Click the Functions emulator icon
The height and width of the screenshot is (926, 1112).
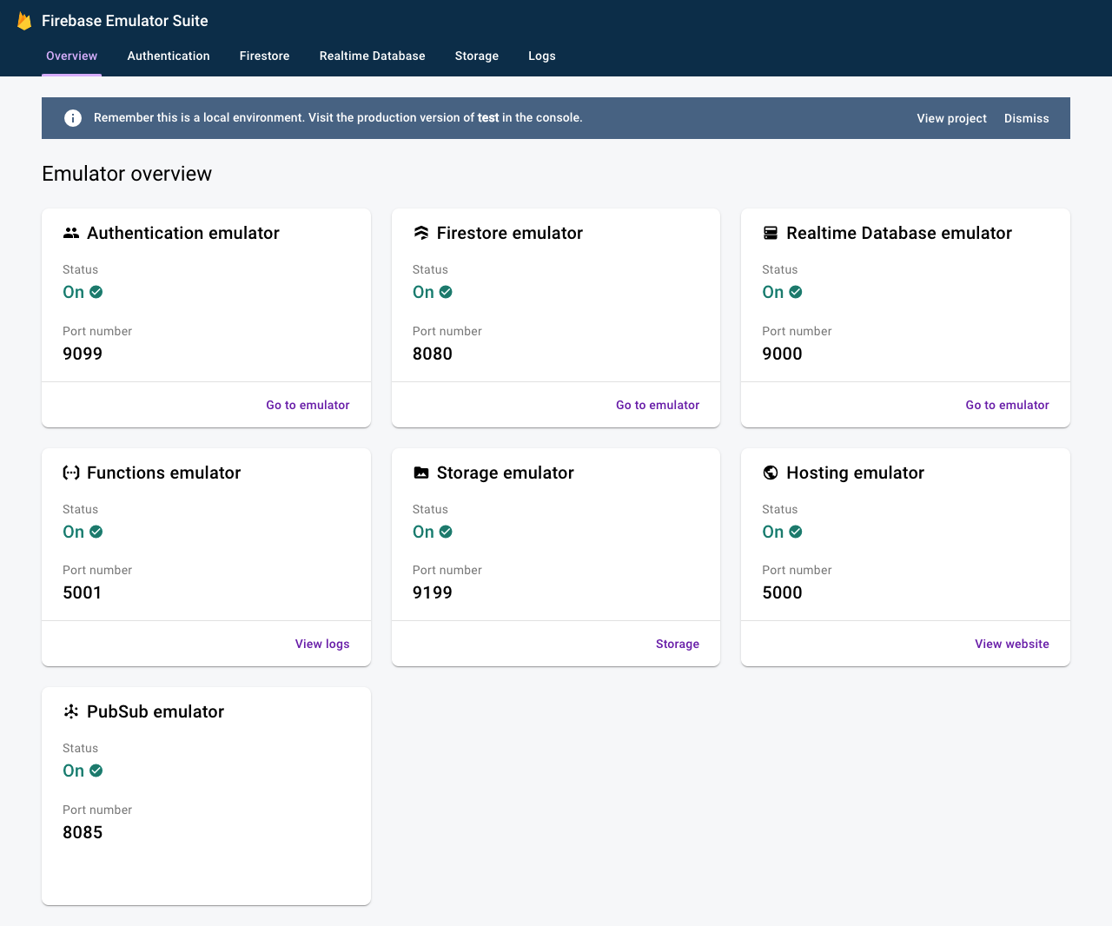click(71, 473)
